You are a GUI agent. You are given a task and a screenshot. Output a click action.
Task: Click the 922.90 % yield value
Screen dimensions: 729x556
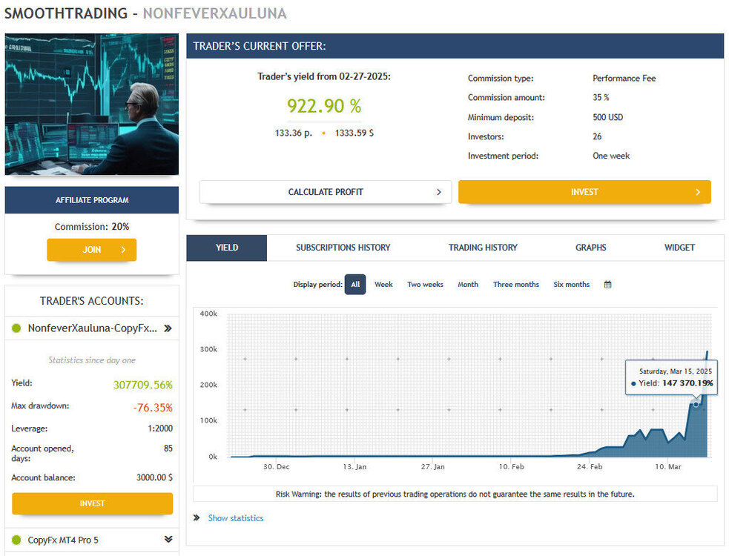[x=324, y=106]
